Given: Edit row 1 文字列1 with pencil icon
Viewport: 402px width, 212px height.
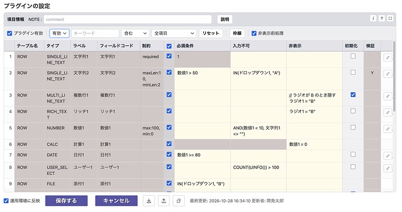Looking at the screenshot, I should coord(387,58).
